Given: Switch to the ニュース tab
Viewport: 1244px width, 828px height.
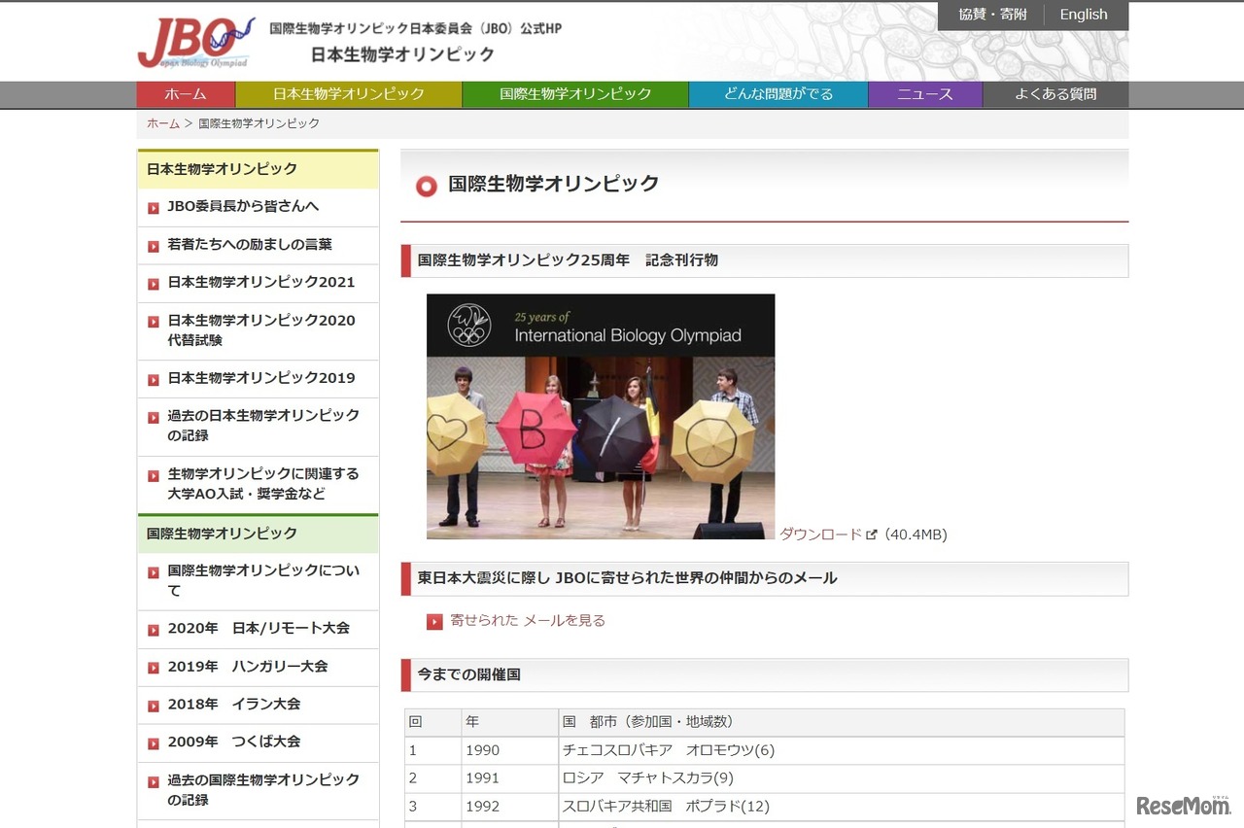Looking at the screenshot, I should click(924, 94).
